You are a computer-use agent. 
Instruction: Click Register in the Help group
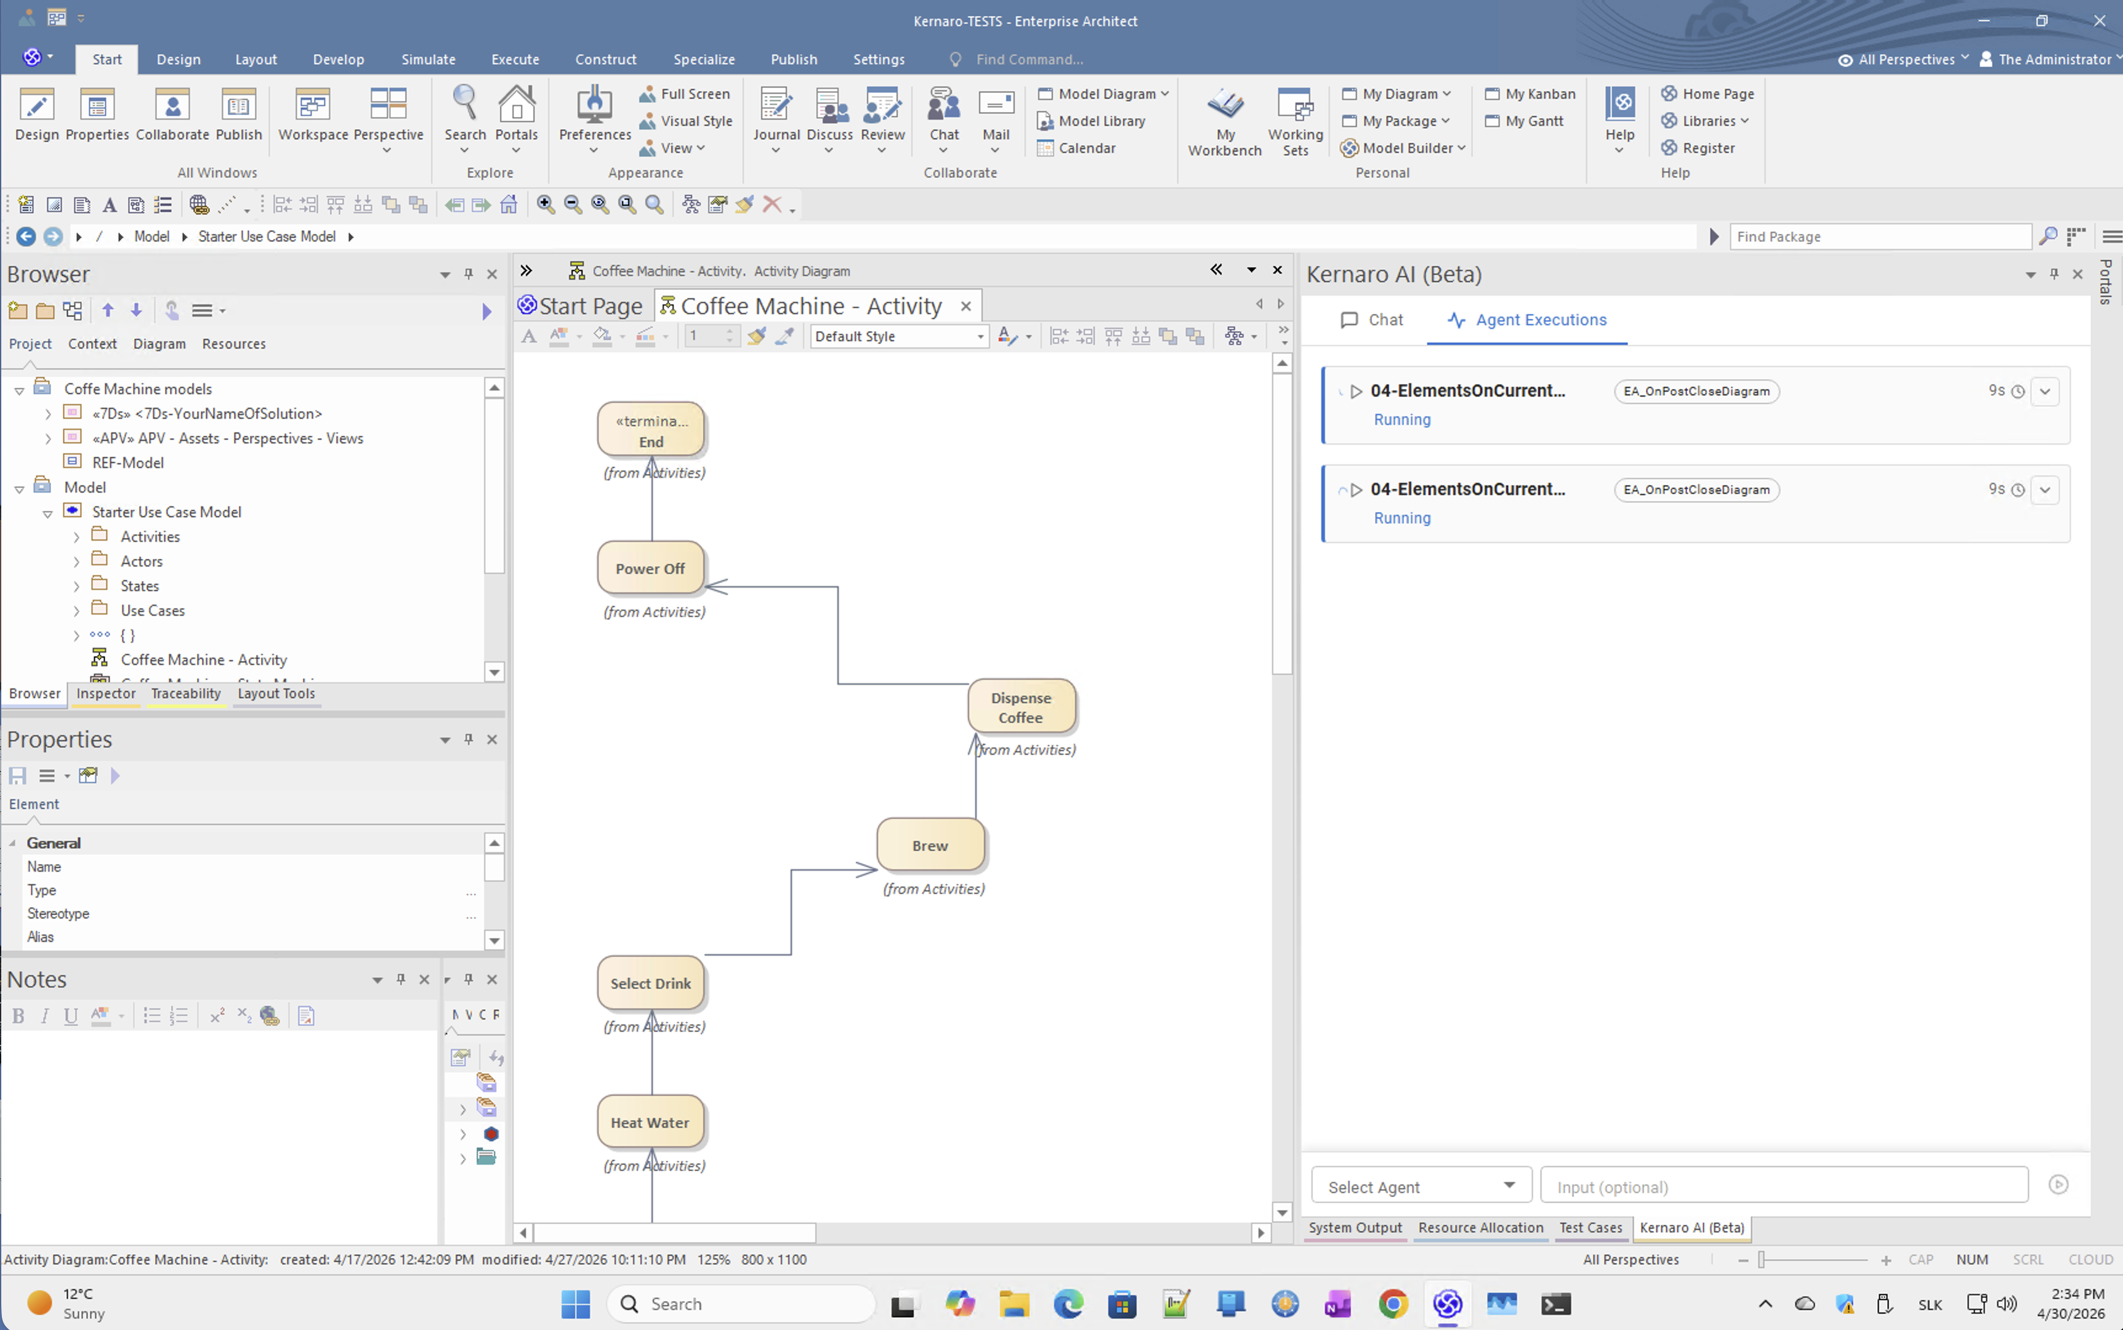pyautogui.click(x=1698, y=148)
